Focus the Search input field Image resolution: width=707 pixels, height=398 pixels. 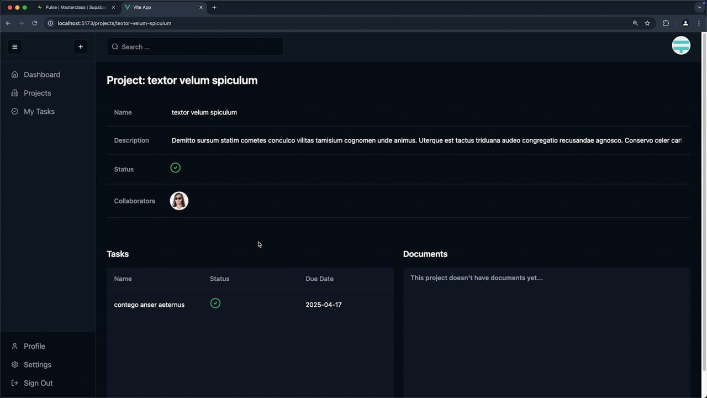point(195,47)
